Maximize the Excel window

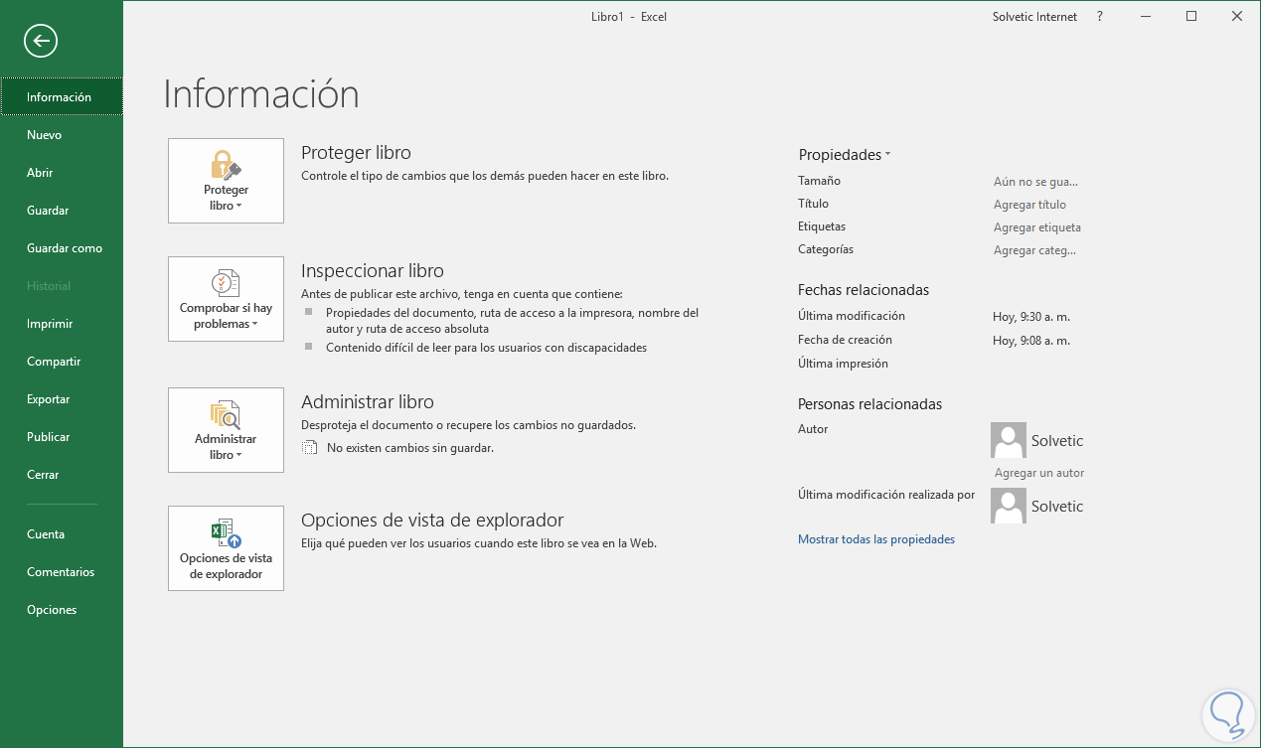coord(1191,17)
